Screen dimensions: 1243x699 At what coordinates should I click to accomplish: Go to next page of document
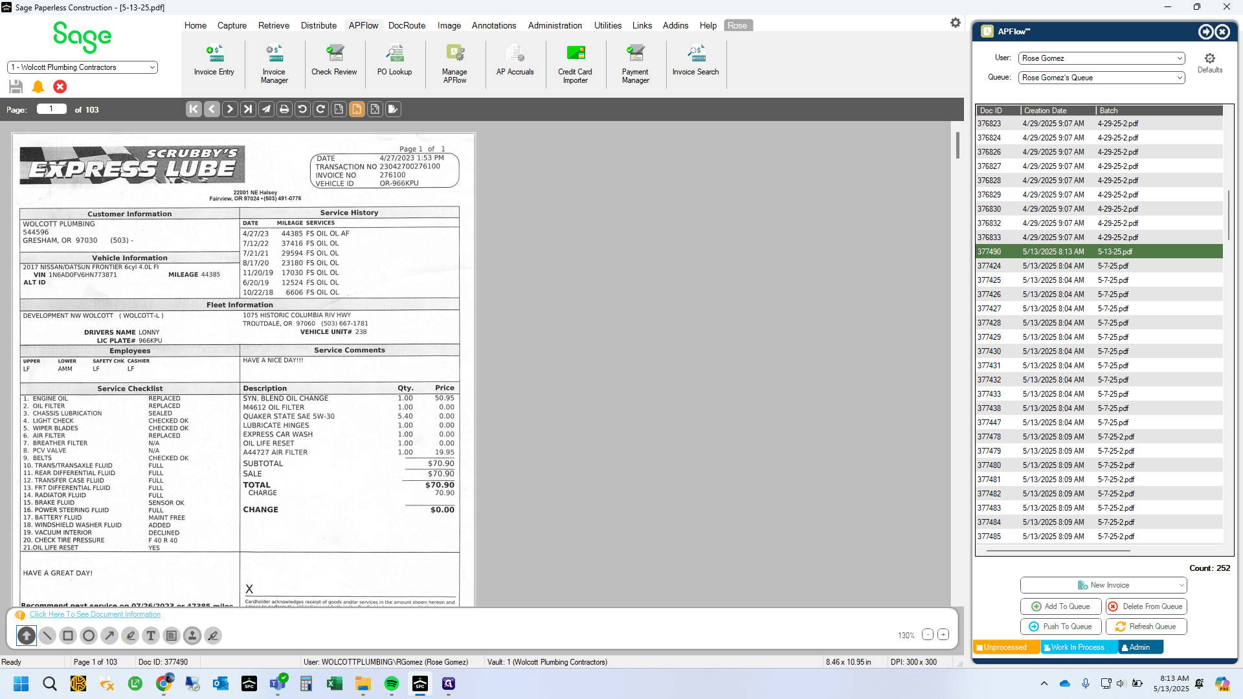(230, 109)
